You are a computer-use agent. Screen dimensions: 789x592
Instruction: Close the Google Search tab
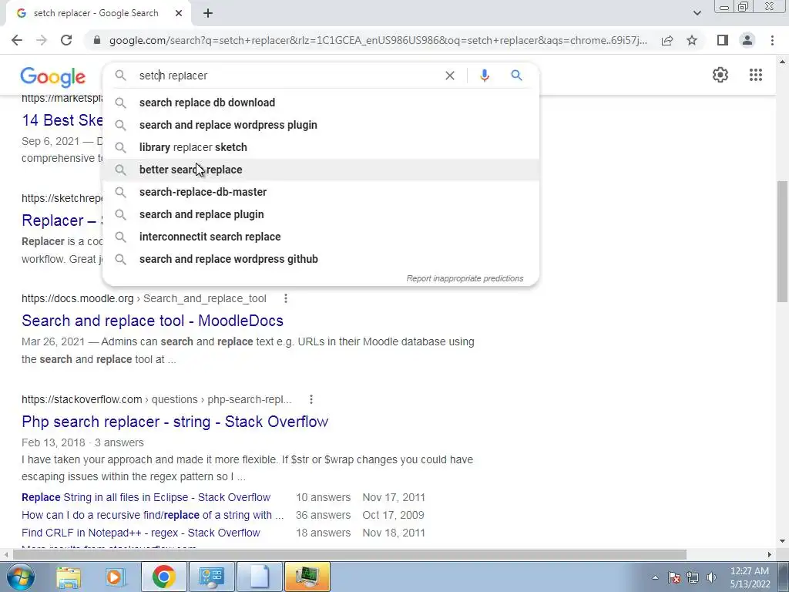pos(179,13)
